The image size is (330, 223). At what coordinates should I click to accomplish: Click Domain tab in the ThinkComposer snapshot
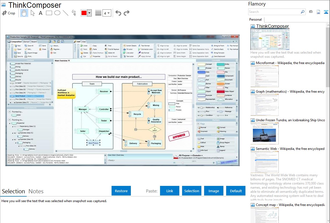click(26, 42)
